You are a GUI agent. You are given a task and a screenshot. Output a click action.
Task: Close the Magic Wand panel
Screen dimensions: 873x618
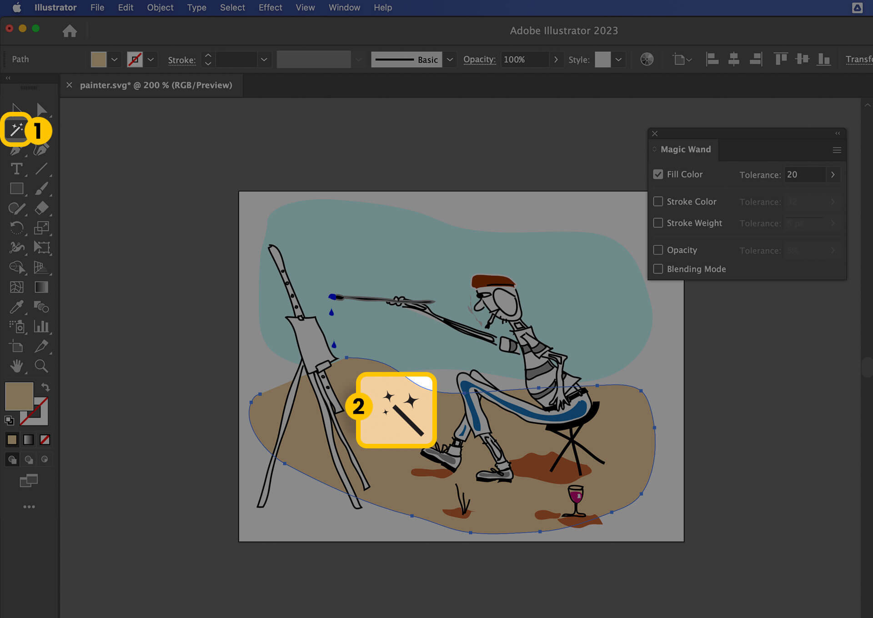(x=654, y=133)
